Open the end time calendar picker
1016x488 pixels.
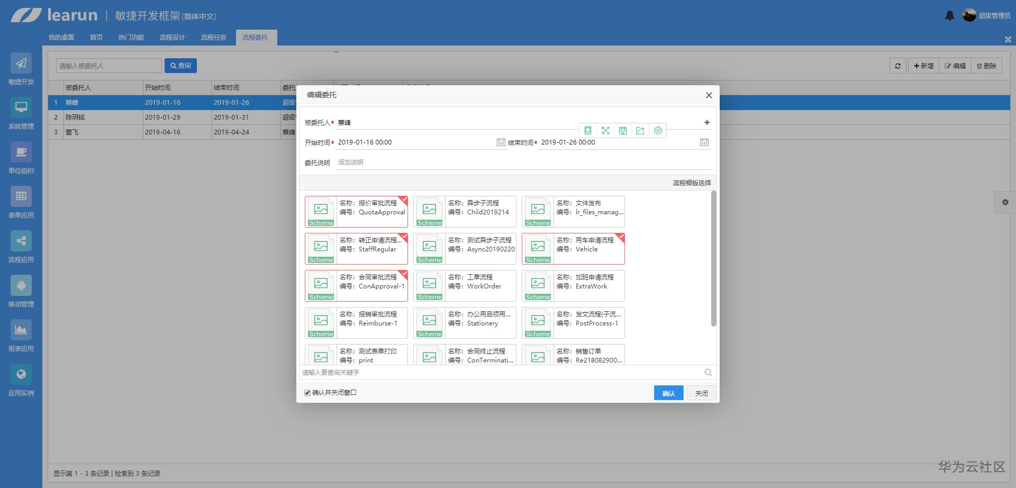[x=704, y=142]
